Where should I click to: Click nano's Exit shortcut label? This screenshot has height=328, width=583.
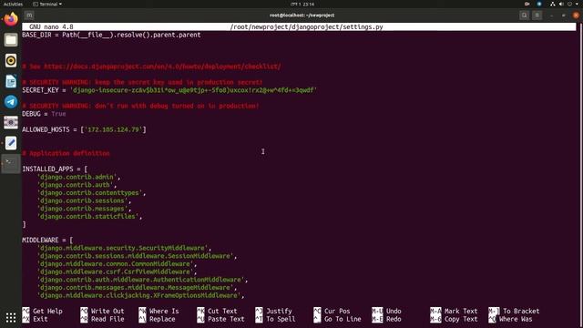coord(40,319)
